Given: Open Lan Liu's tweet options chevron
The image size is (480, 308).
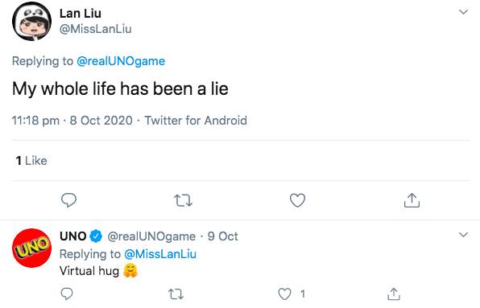Looking at the screenshot, I should coord(463,12).
